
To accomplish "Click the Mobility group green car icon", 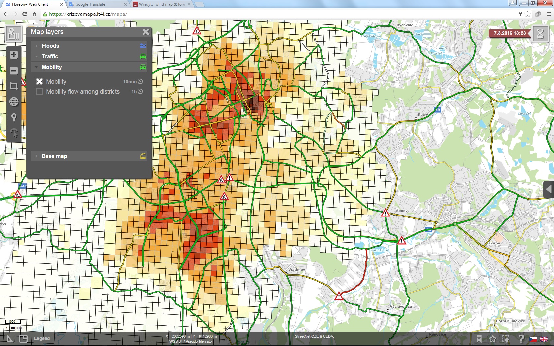I will tap(143, 67).
